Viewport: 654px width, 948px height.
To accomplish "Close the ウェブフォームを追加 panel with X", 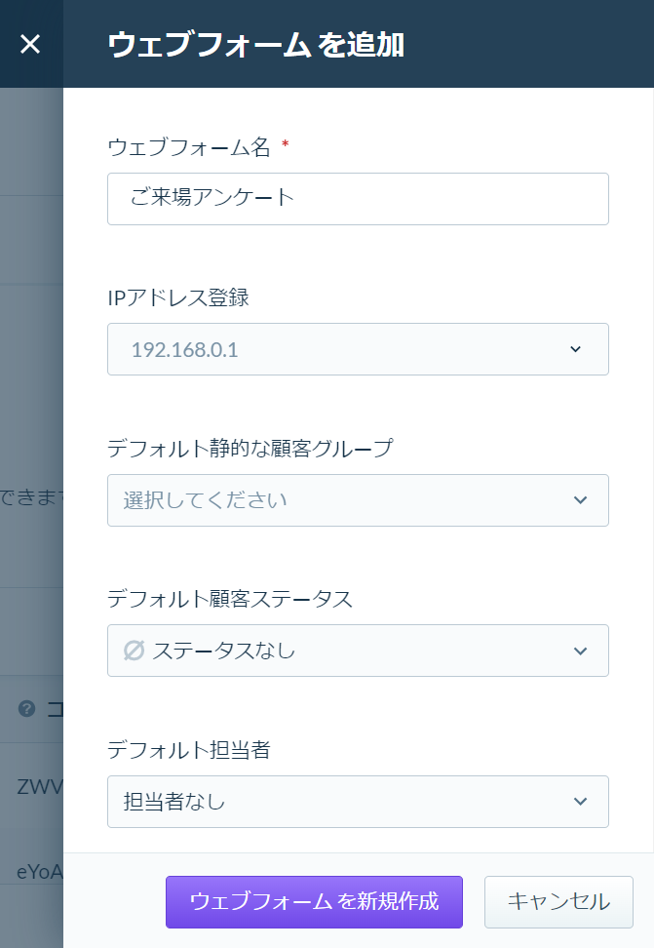I will [x=30, y=44].
